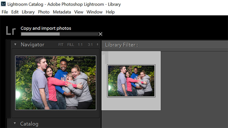Cancel the Copy and import photos operation
The width and height of the screenshot is (228, 128).
pos(100,34)
